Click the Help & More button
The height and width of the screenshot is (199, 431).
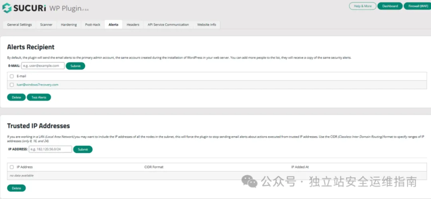(x=362, y=6)
